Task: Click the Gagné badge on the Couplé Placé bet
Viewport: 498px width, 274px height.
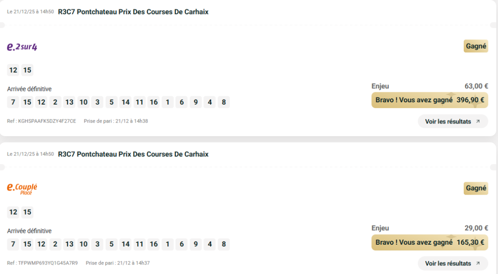Action: point(476,188)
